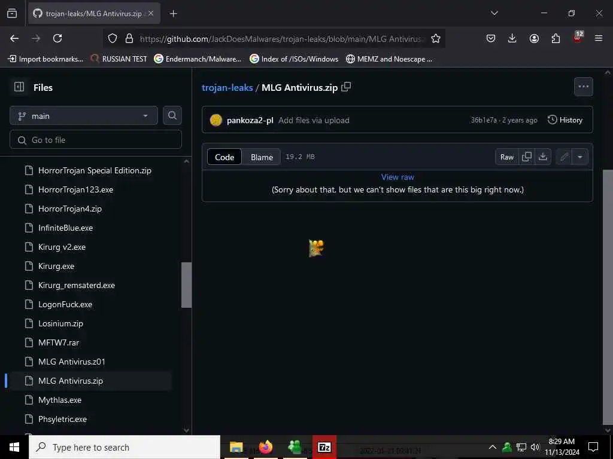
Task: Open Index of /ISOs/Windows bookmark
Action: point(294,59)
